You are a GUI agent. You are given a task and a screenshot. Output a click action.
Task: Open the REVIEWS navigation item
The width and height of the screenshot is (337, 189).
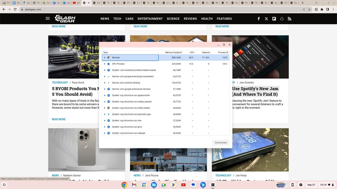(190, 19)
